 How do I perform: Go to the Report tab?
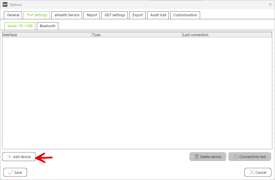point(92,15)
